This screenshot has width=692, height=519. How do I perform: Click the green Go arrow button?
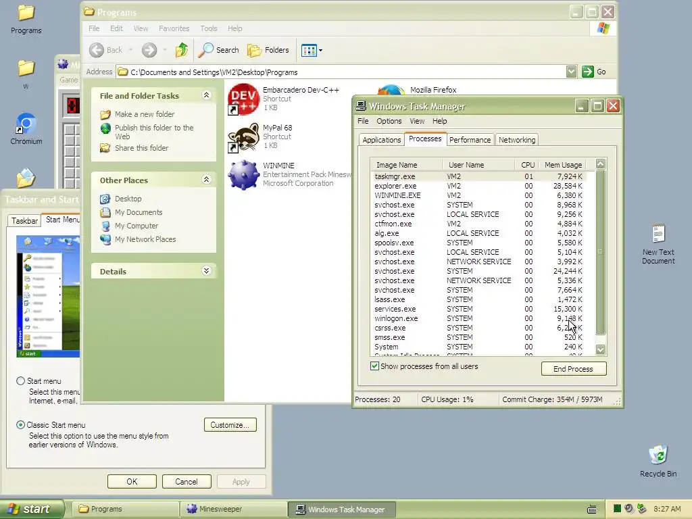point(588,72)
